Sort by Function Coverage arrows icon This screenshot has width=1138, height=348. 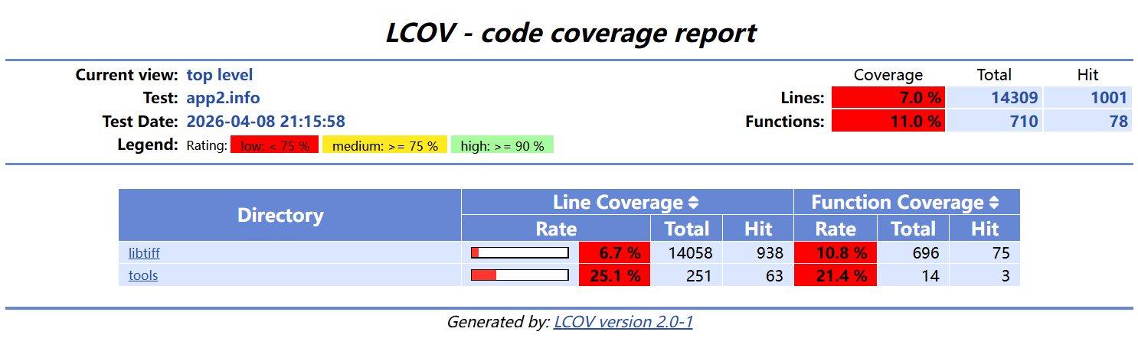pos(994,203)
